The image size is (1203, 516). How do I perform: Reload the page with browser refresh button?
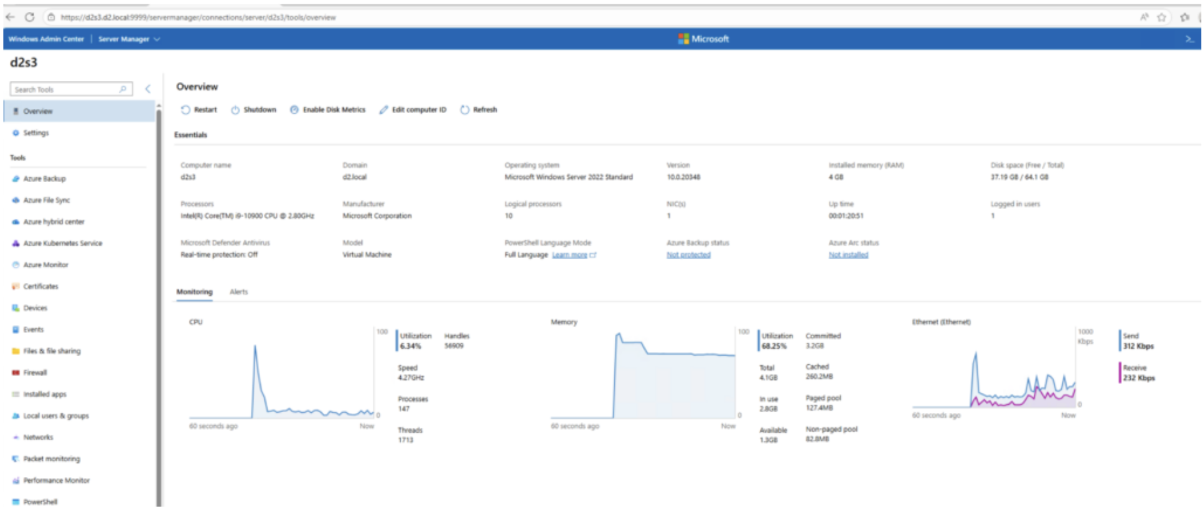(29, 17)
